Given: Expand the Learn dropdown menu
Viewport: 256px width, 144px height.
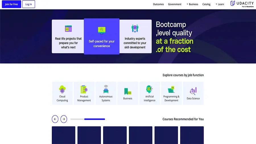Looking at the screenshot, I should 220,4.
